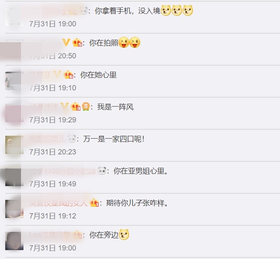Click the avatar of 幽默的星儿
The height and width of the screenshot is (259, 280).
tap(14, 145)
